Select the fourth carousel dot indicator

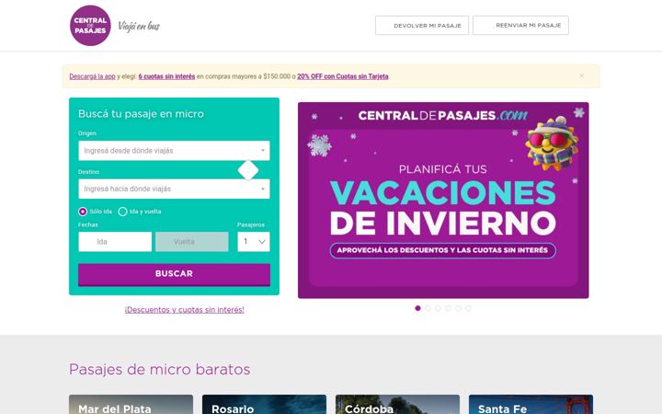coord(448,308)
